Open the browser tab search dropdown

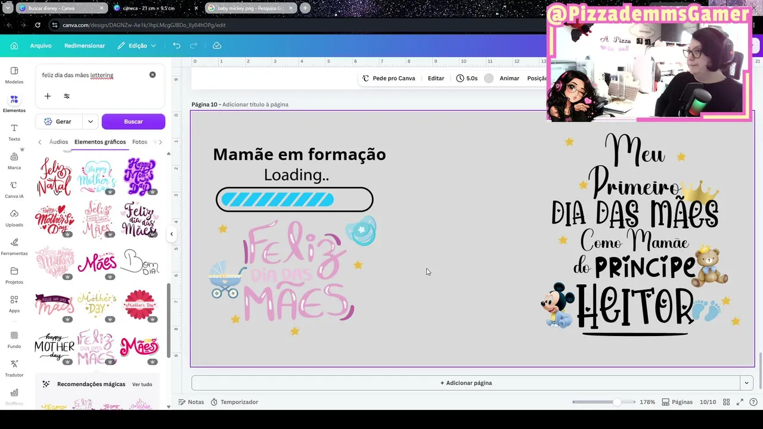8,8
